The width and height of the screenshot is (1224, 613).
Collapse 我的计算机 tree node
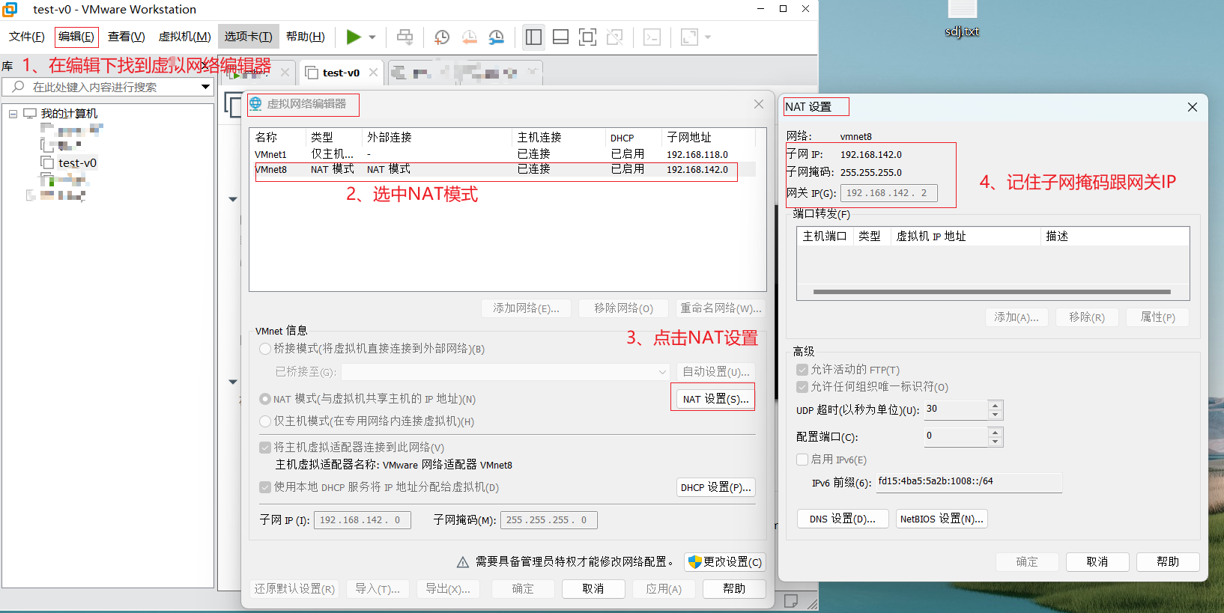[x=13, y=114]
